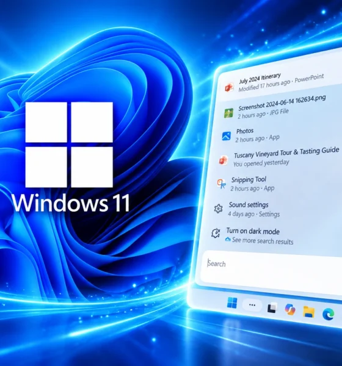Click '4 days ago · Settings' subtitle
The image size is (342, 366).
[254, 214]
